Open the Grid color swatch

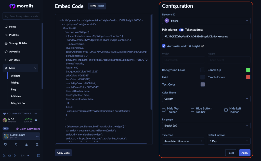tap(203, 77)
